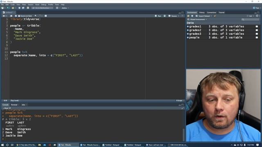Image resolution: width=262 pixels, height=147 pixels.
Task: Open the List view dropdown in Environment
Action: pos(251,16)
